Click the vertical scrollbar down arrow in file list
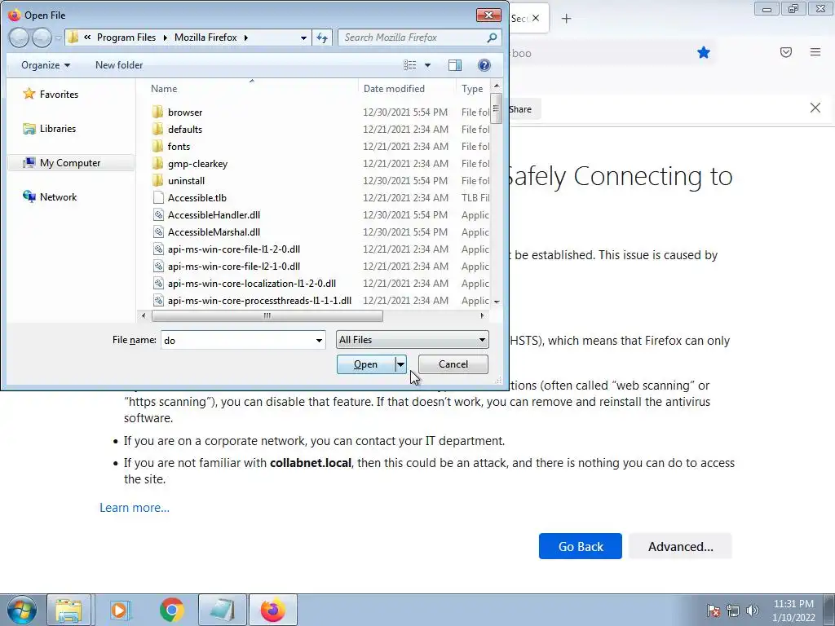The image size is (835, 626). (x=497, y=302)
